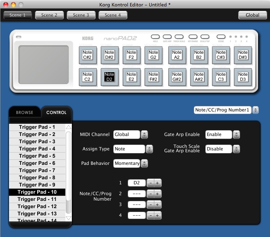This screenshot has width=270, height=237.
Task: Select Trigger Pad - 6 in list
Action: pos(37,163)
